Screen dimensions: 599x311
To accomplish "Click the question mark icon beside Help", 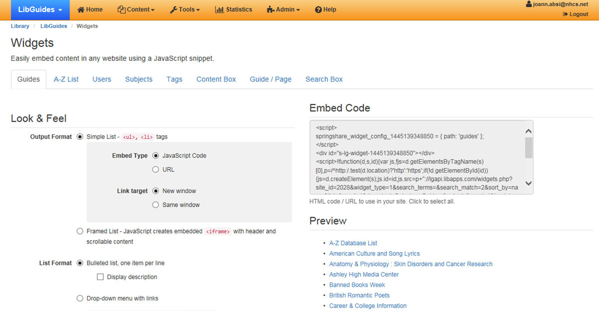I will pyautogui.click(x=318, y=9).
